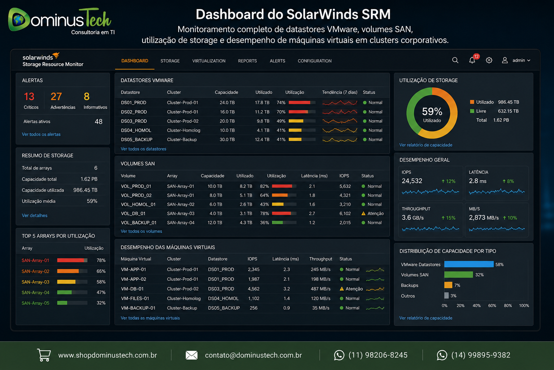Select the VM-APP-02 virtual machine name
Viewport: 554px width, 370px height.
(x=134, y=279)
